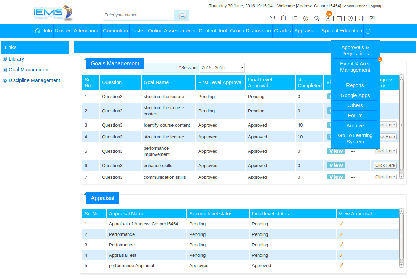
Task: Open the Tasks menu
Action: tap(138, 31)
